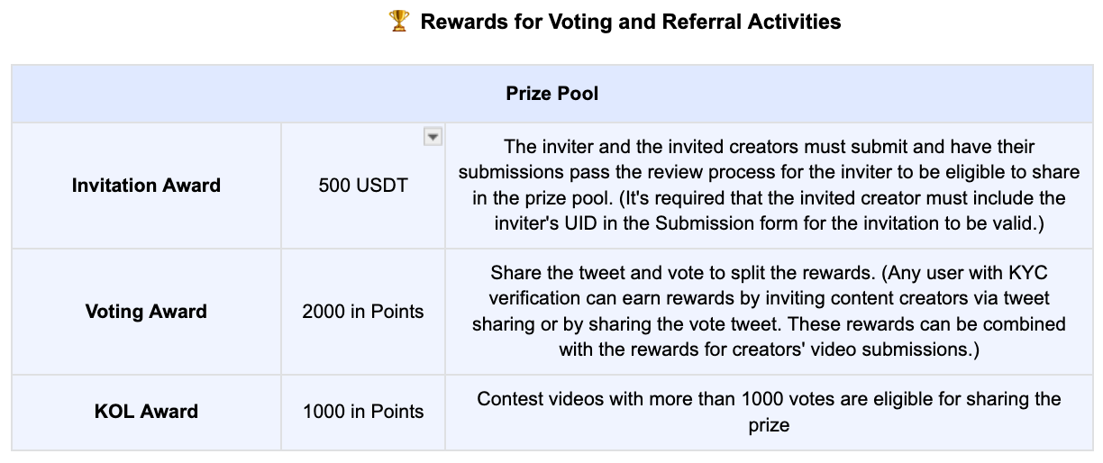The width and height of the screenshot is (1103, 463).
Task: Click the line mentioning 'UID in the Submission form'
Action: (x=769, y=223)
